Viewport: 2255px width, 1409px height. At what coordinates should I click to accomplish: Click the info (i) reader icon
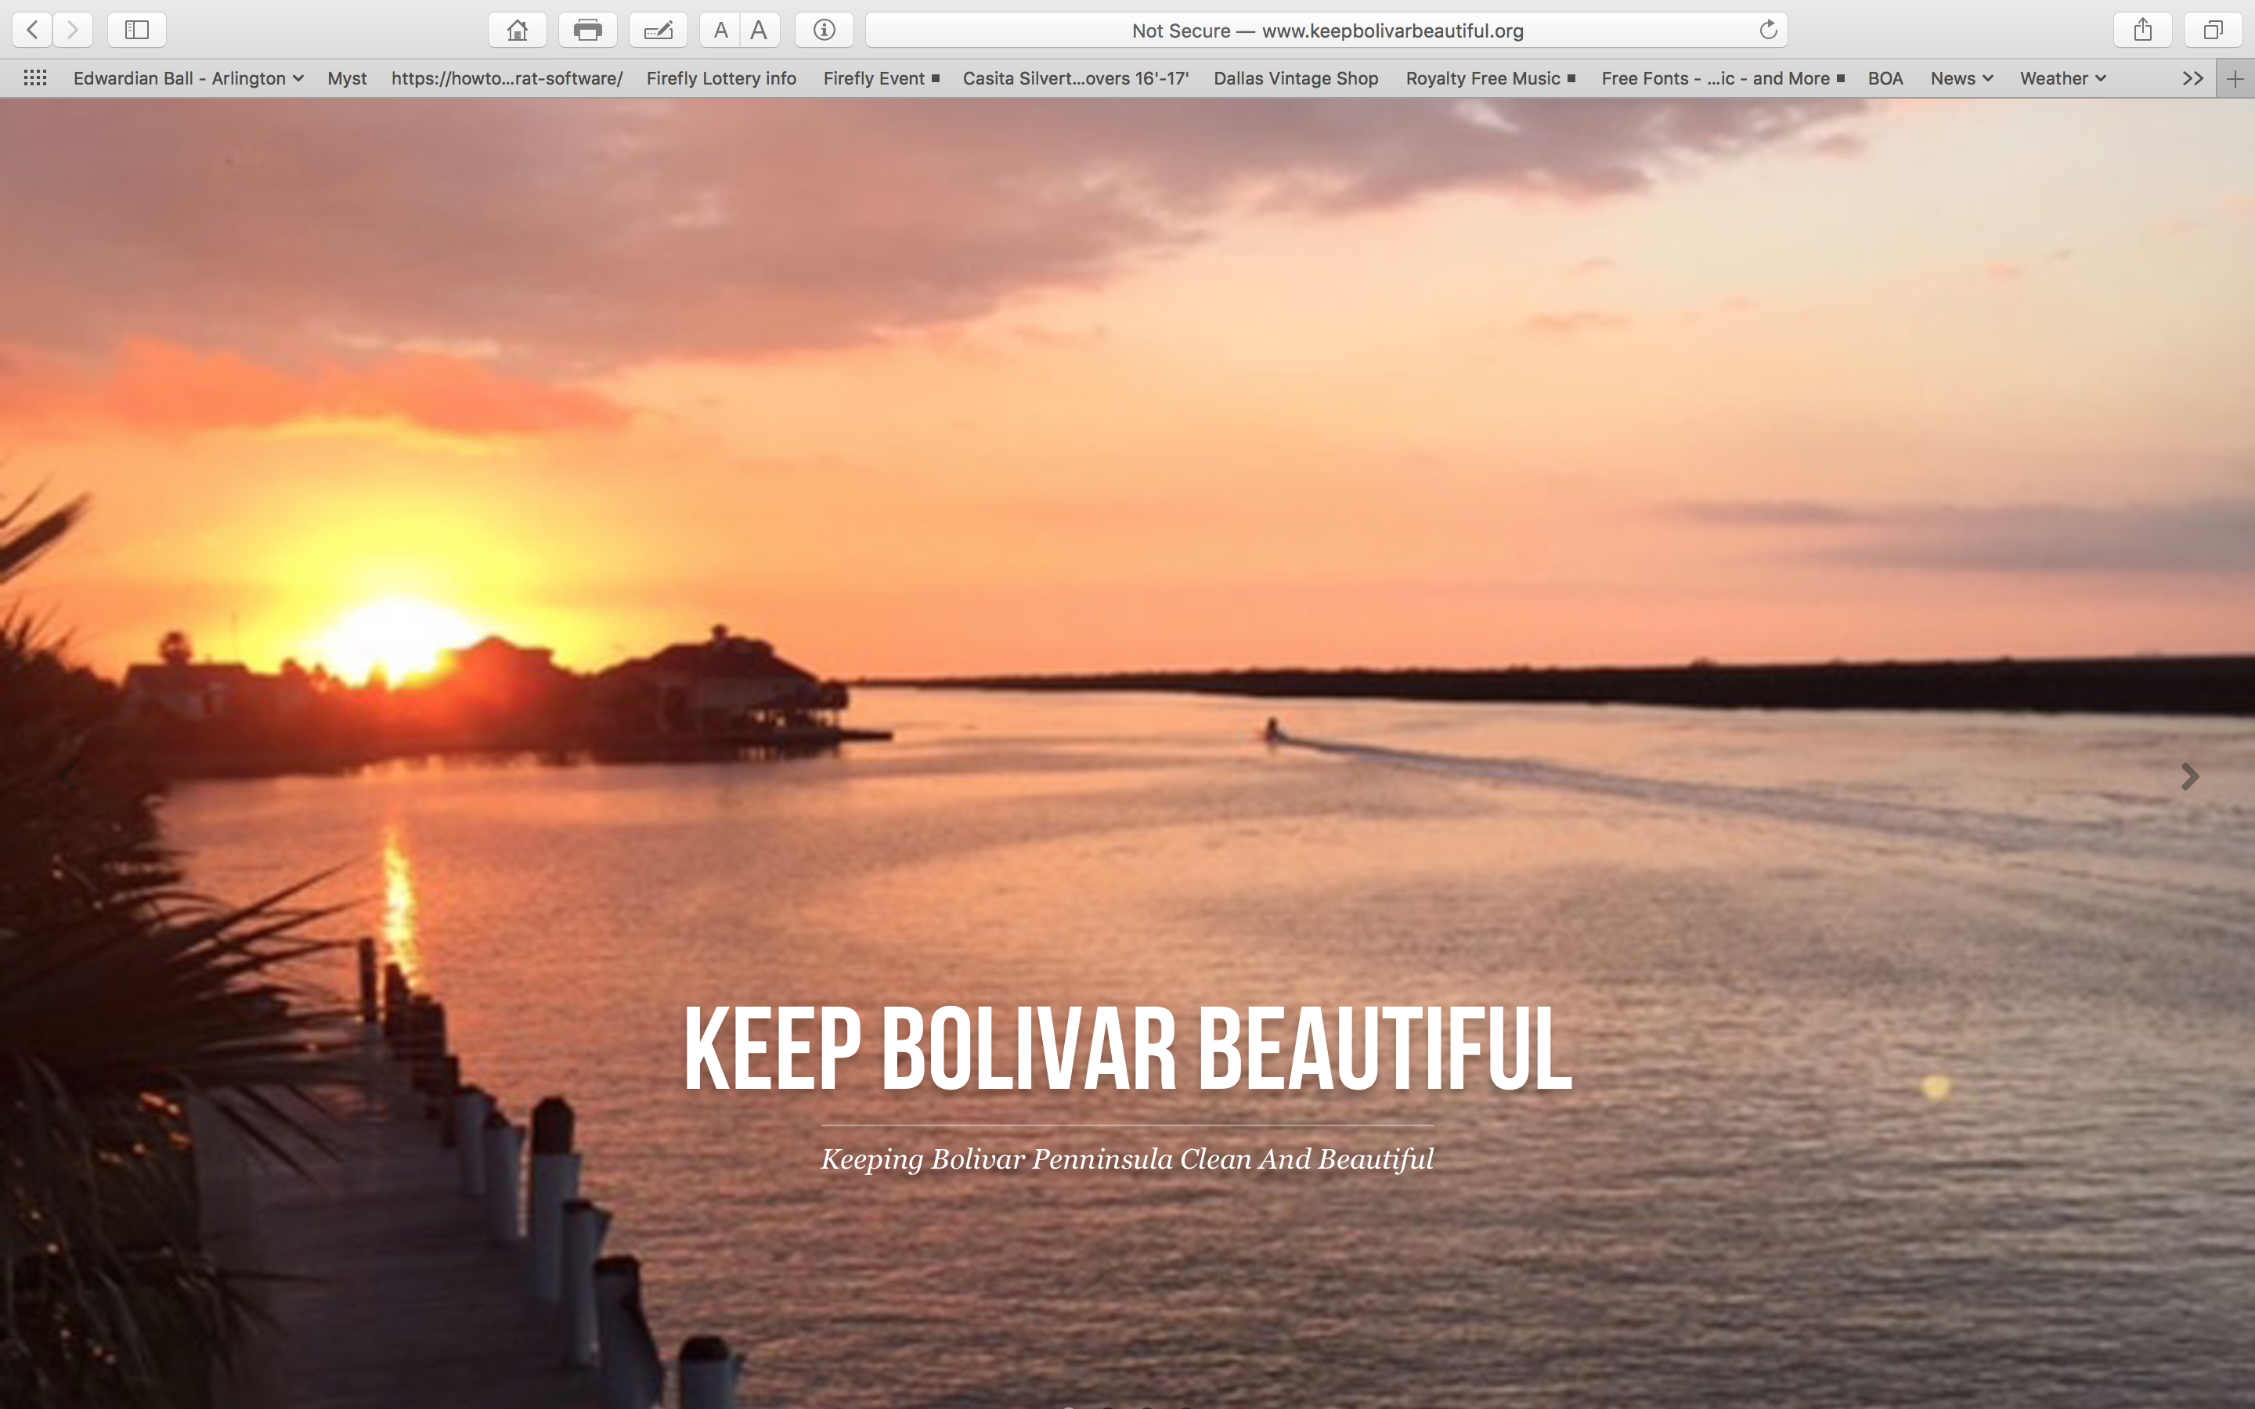[824, 29]
